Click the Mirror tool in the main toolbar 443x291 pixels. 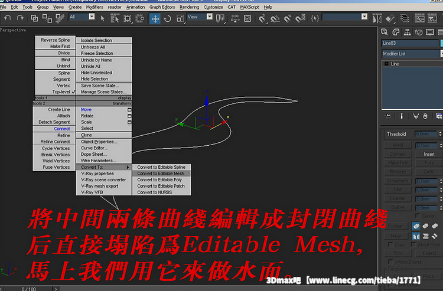(377, 19)
